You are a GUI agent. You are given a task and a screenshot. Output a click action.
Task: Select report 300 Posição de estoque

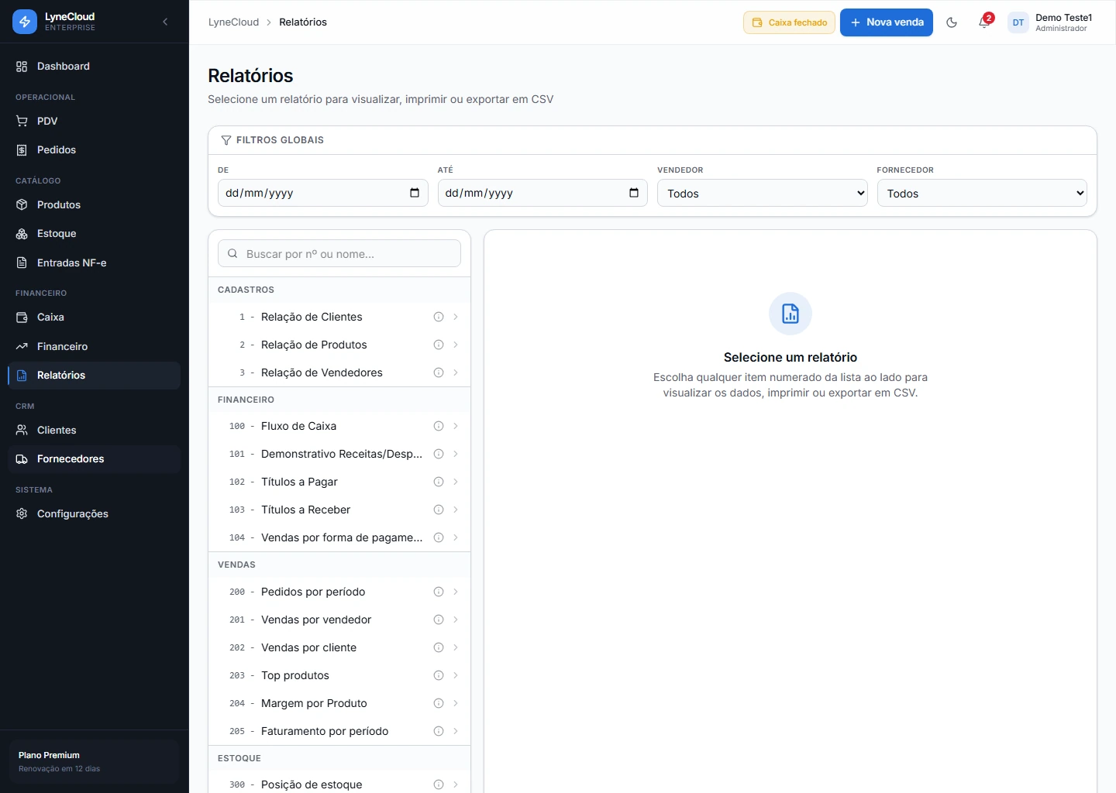point(339,783)
